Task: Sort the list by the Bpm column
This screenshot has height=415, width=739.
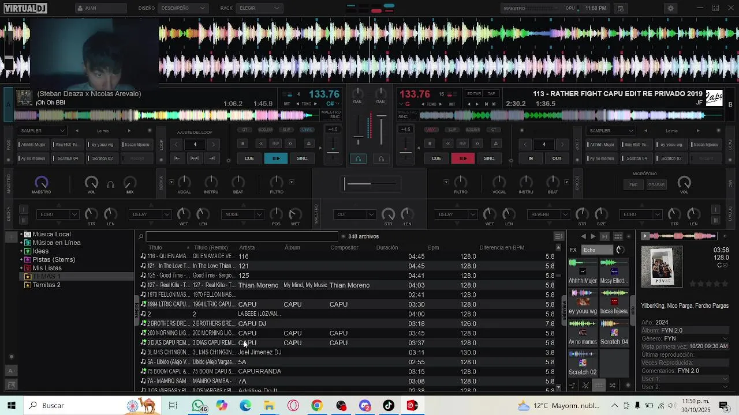Action: (x=434, y=248)
